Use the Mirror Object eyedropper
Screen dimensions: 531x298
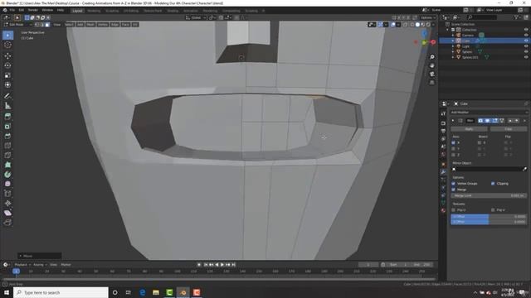pyautogui.click(x=524, y=169)
